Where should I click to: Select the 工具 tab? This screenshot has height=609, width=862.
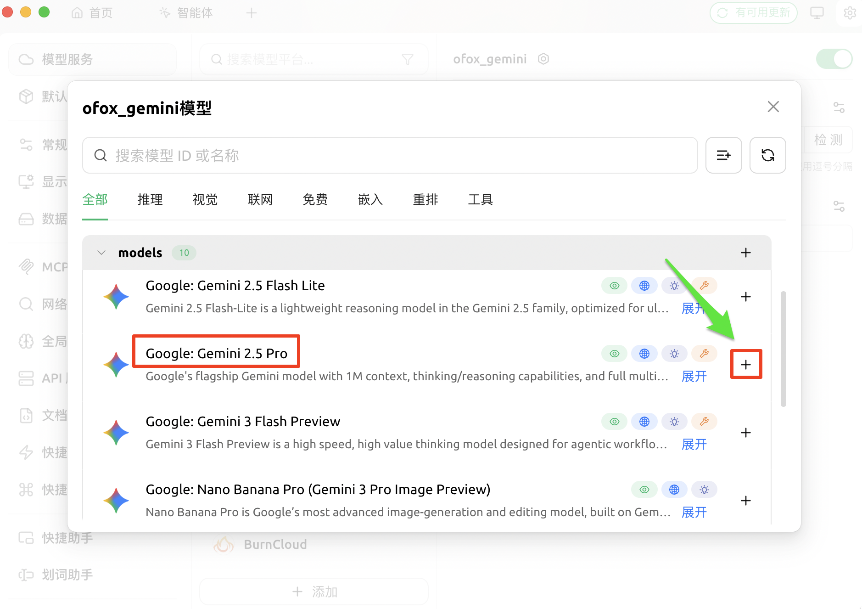[481, 199]
